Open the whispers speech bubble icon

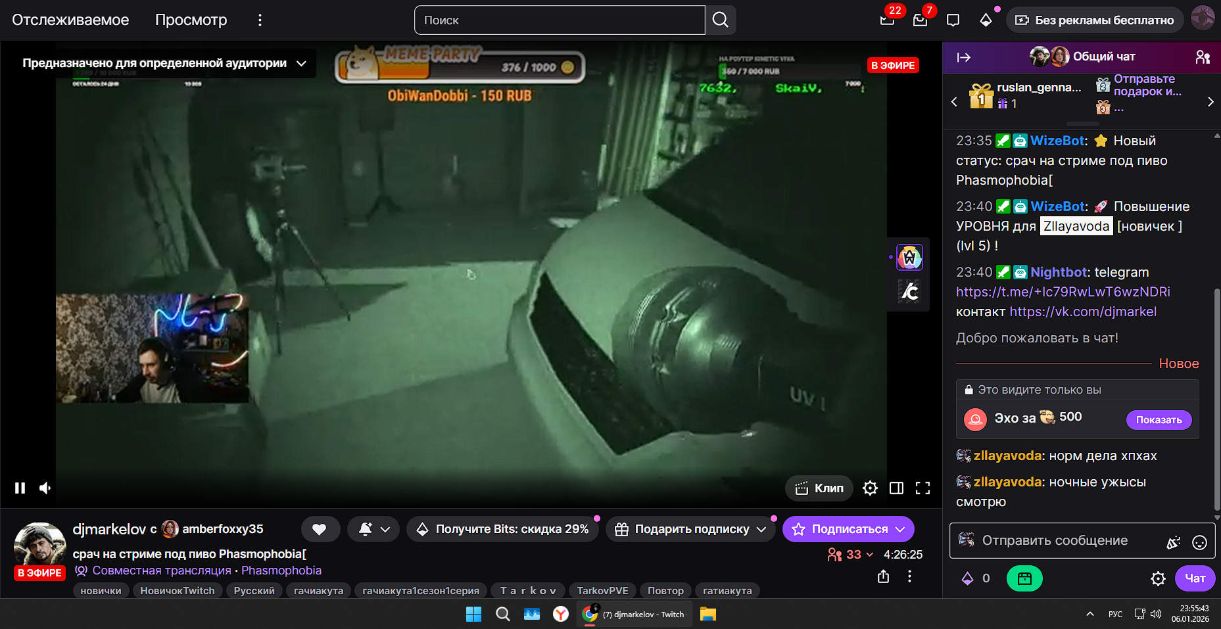pyautogui.click(x=953, y=20)
